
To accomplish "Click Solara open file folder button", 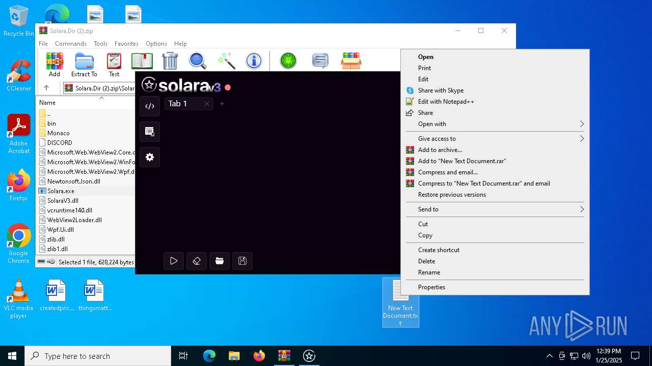I will coord(220,261).
